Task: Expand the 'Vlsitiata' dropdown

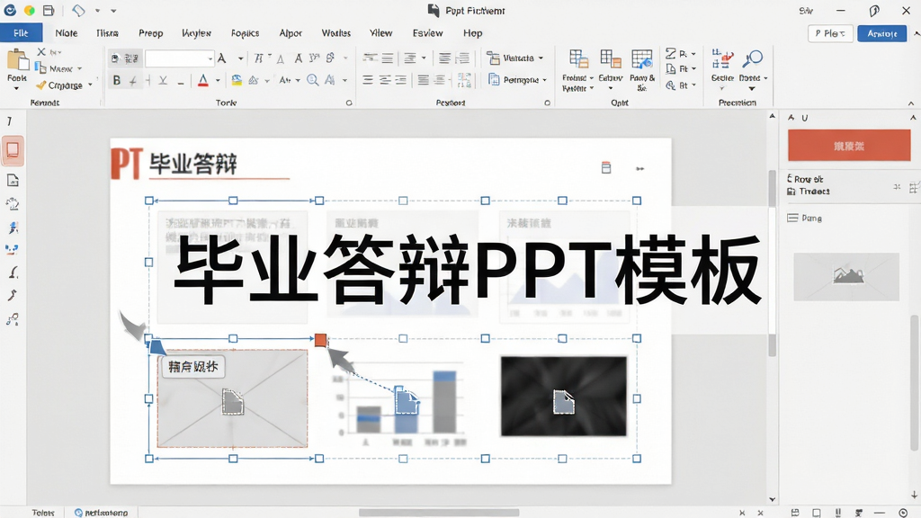Action: pos(541,58)
